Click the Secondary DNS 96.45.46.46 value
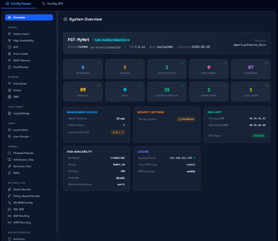 [x=257, y=125]
